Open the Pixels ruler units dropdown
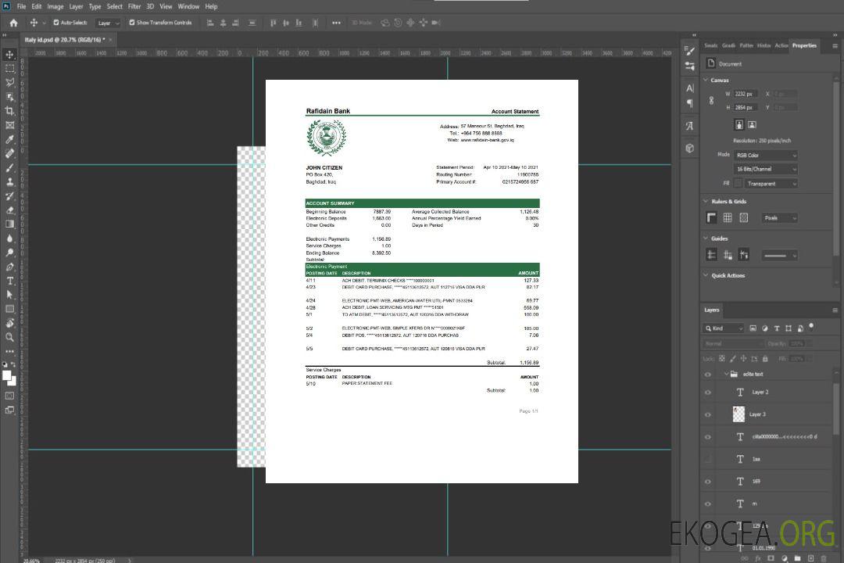The height and width of the screenshot is (563, 844). [779, 218]
